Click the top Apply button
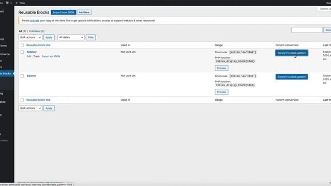The width and height of the screenshot is (331, 186). (49, 37)
